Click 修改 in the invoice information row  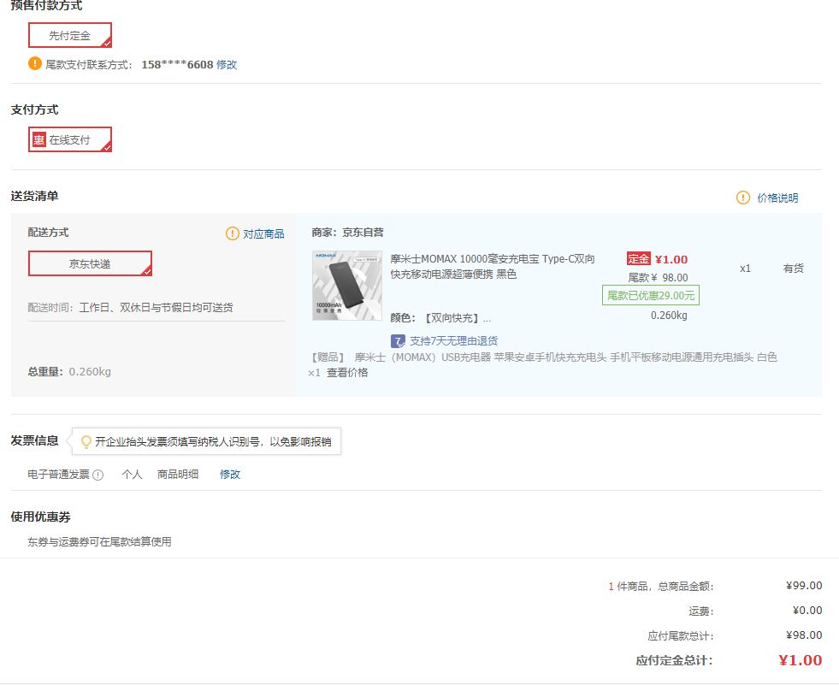point(230,474)
